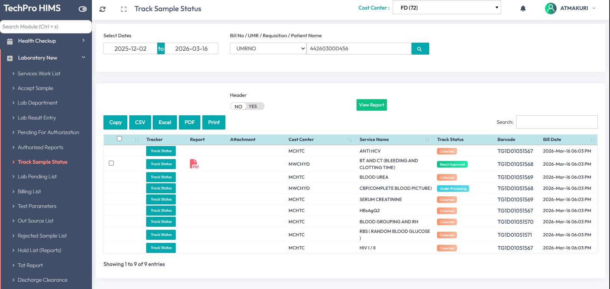Toggle the sidebar switch beside TechPro HIMS
Screen dimensions: 610x289
click(x=82, y=9)
